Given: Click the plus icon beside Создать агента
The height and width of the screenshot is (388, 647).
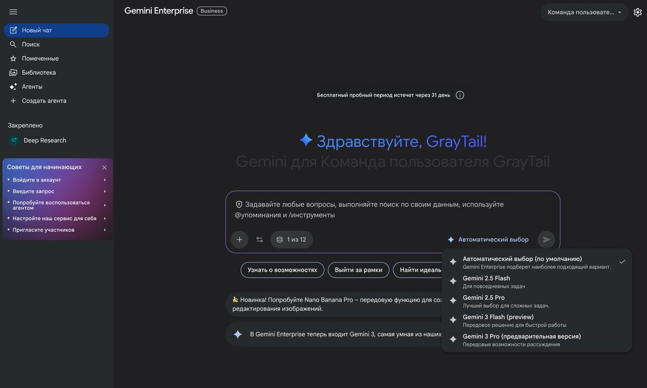Looking at the screenshot, I should tap(13, 101).
